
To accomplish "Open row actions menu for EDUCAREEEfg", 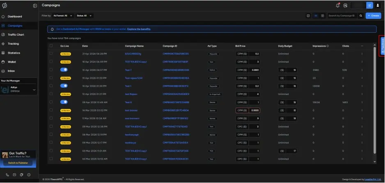I will 362,54.
